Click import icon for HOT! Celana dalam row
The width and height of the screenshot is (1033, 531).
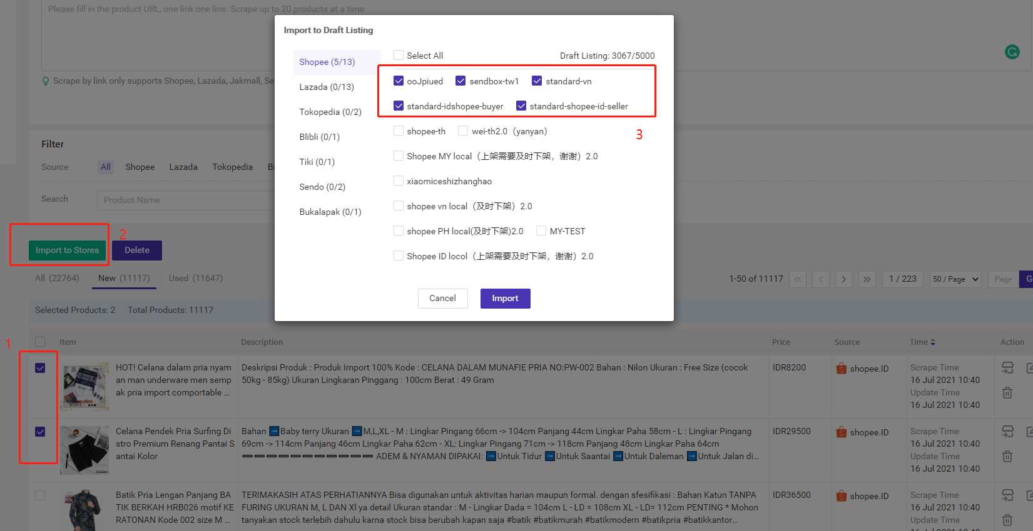click(1007, 368)
